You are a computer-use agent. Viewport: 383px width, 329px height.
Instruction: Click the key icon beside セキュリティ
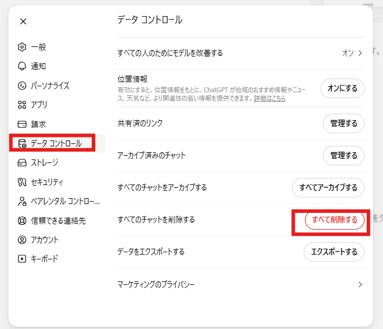tap(22, 182)
